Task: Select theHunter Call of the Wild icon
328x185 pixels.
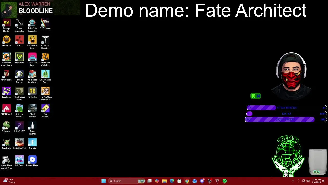Action: (45, 60)
